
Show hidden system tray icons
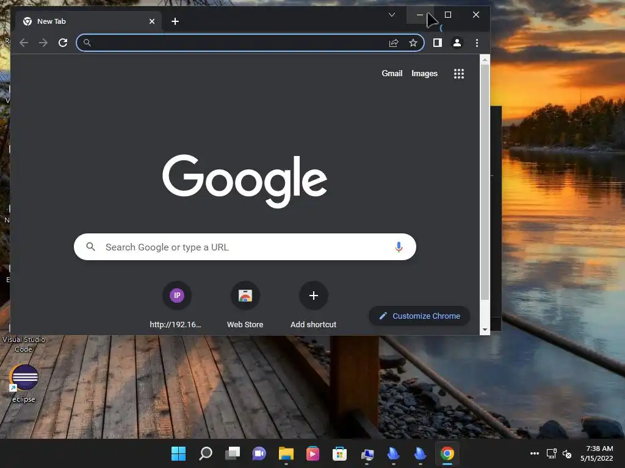[x=535, y=453]
